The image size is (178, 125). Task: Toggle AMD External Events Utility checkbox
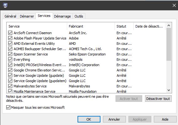click(x=10, y=44)
